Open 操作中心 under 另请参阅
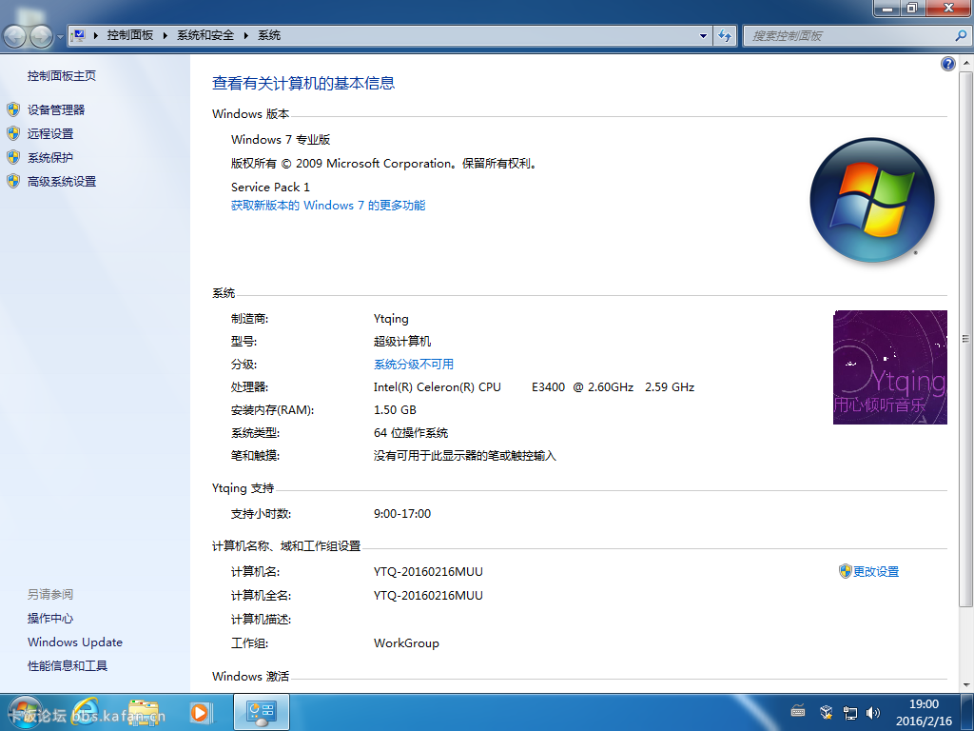This screenshot has width=974, height=731. (50, 619)
